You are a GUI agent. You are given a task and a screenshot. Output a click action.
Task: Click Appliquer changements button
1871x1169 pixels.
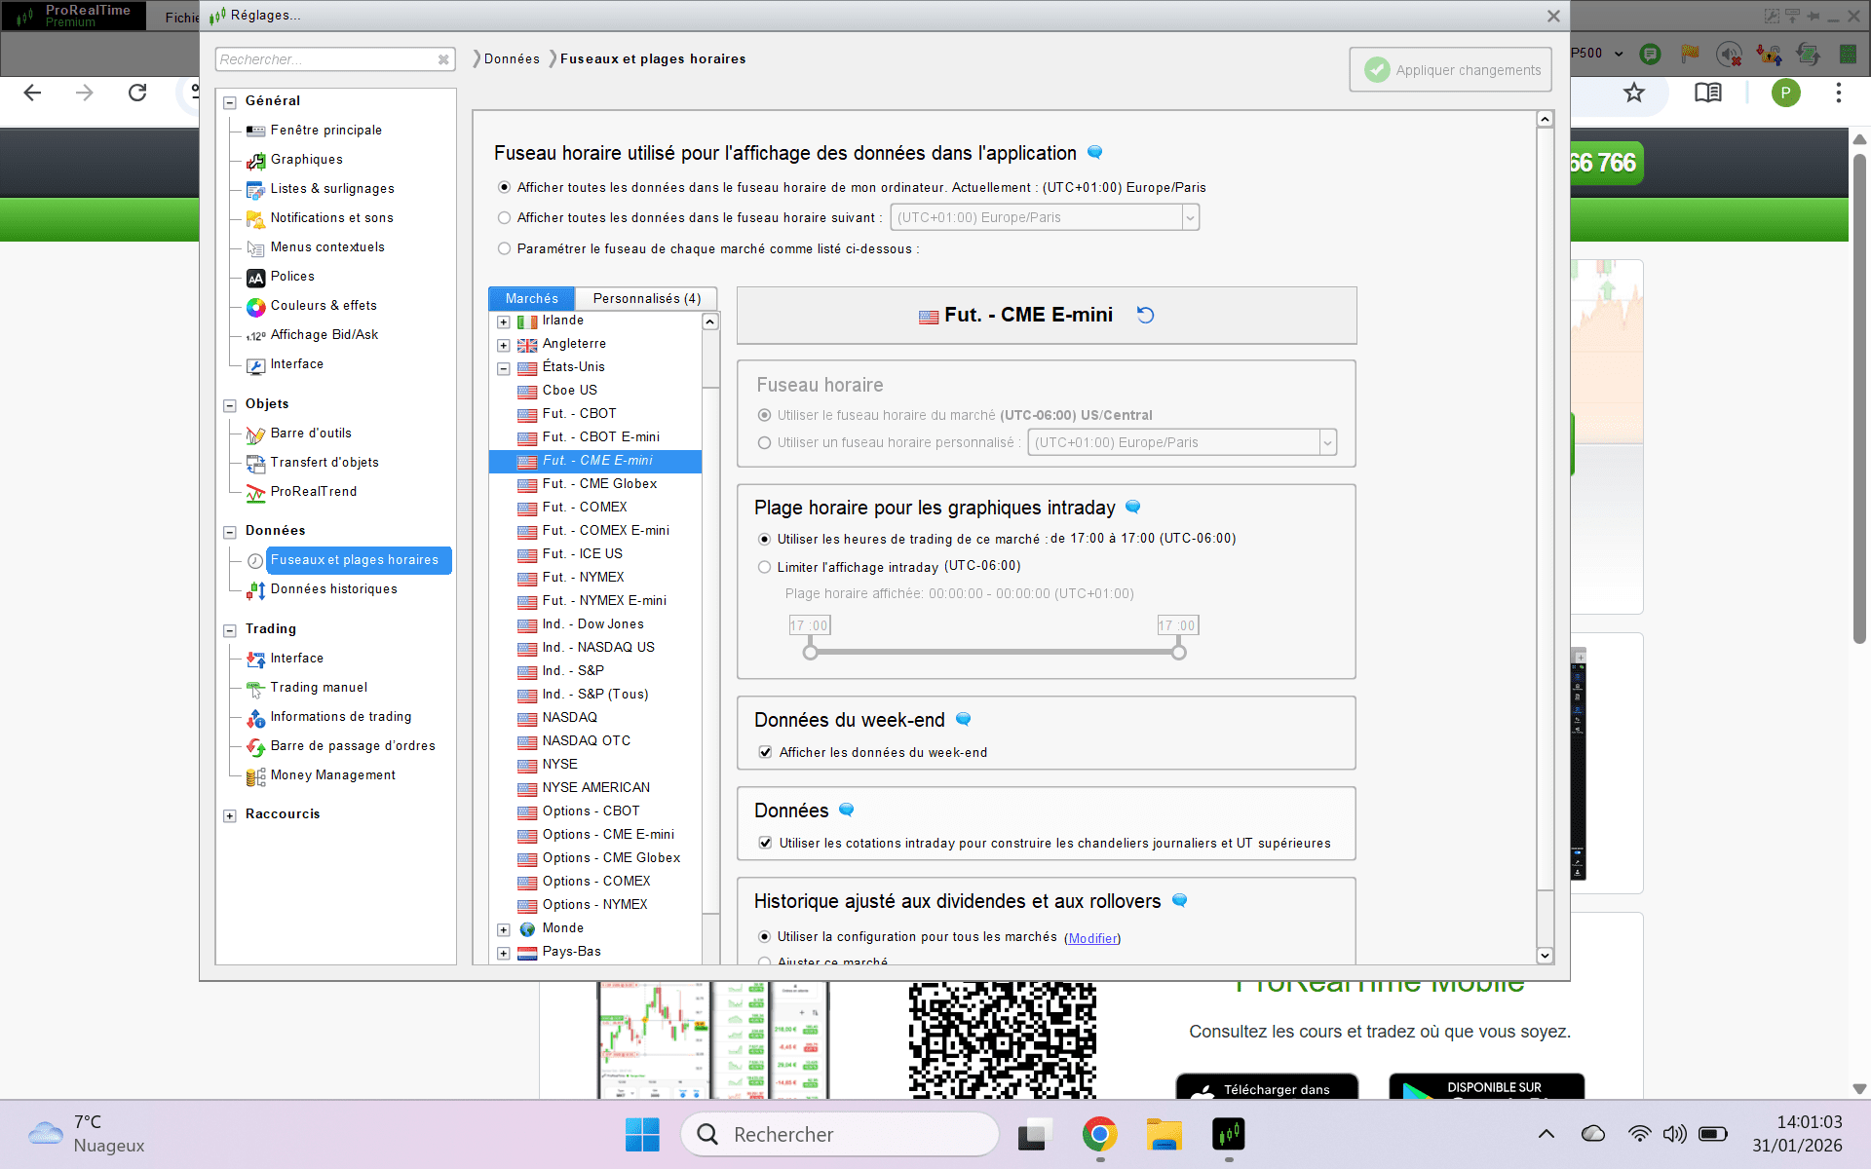[x=1450, y=70]
